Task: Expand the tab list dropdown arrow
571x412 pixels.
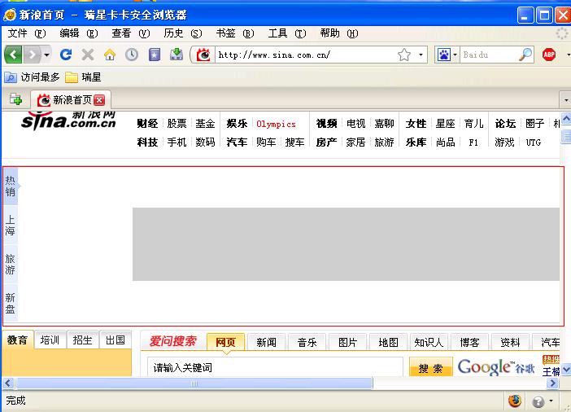Action: (565, 100)
